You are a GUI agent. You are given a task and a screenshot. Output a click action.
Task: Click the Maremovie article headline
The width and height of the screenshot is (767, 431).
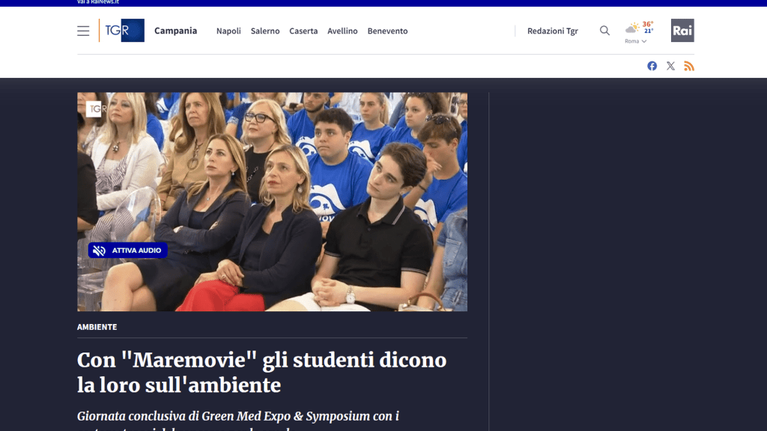(261, 373)
